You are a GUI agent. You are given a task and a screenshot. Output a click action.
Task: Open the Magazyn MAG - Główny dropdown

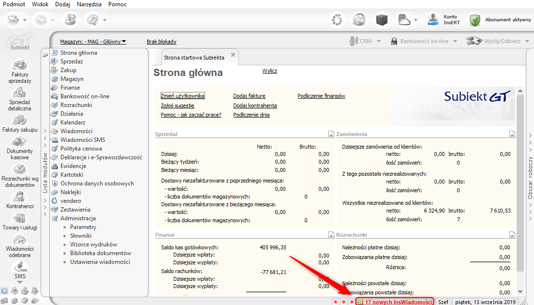pyautogui.click(x=93, y=42)
